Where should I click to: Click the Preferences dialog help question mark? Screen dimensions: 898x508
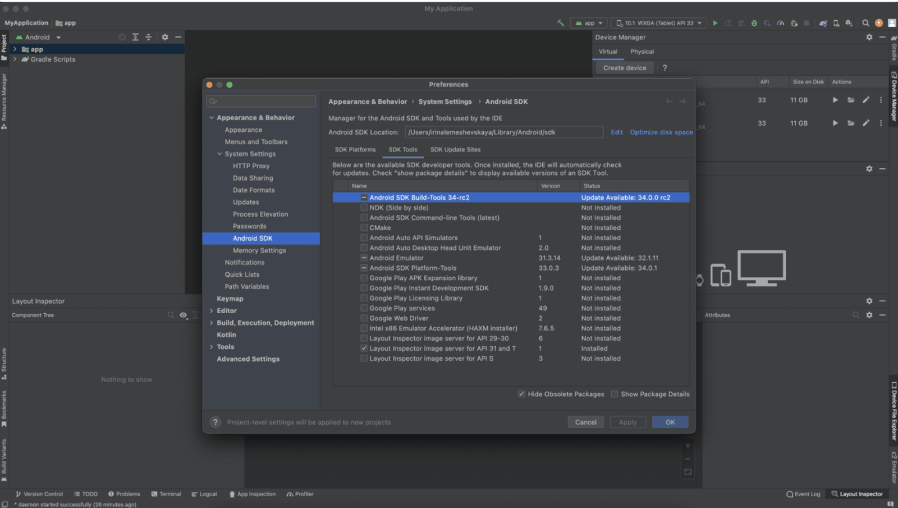(x=215, y=422)
